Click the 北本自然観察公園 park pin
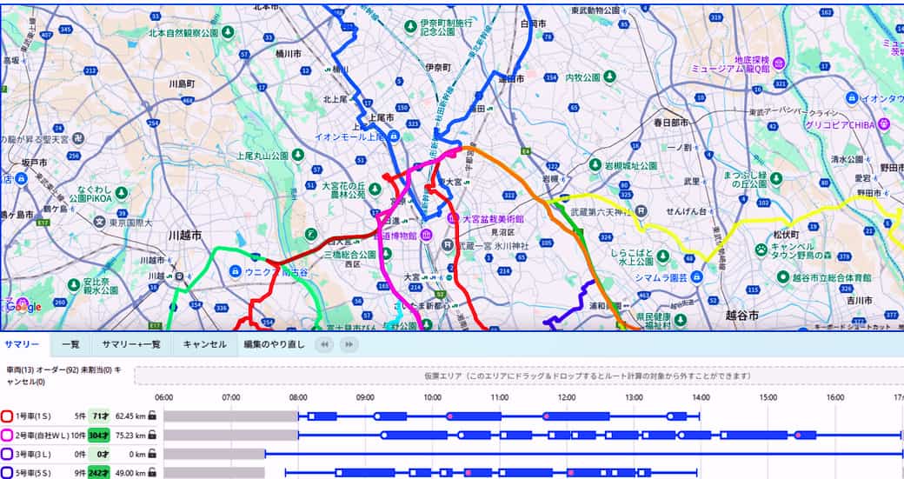This screenshot has height=479, width=904. [x=229, y=32]
